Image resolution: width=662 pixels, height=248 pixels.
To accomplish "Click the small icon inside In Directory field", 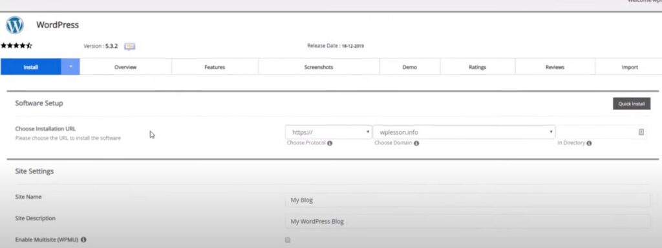I will (x=641, y=132).
